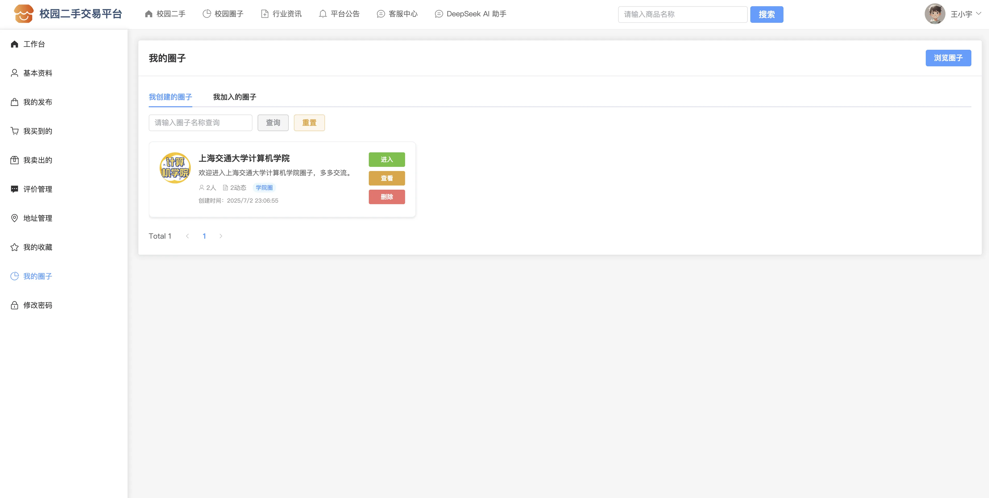The width and height of the screenshot is (989, 498).
Task: Click the 地址管理 location pin icon
Action: click(15, 218)
